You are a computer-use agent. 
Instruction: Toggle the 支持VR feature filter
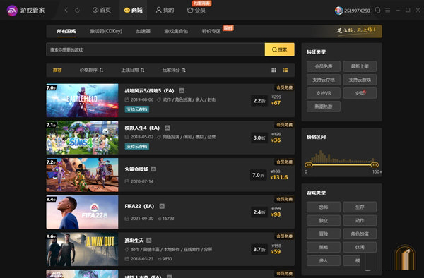point(324,93)
